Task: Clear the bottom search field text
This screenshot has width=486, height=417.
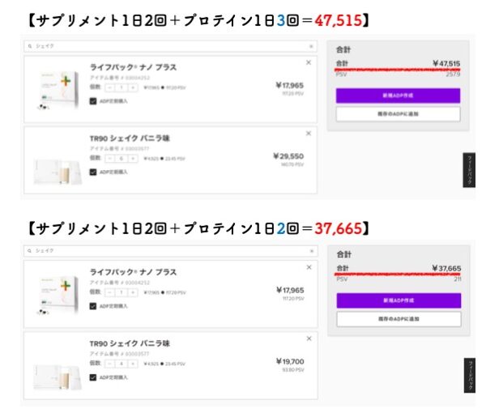Action: (x=312, y=251)
